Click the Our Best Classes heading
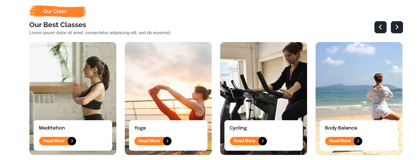Screen dimensions: 420x160 58,25
